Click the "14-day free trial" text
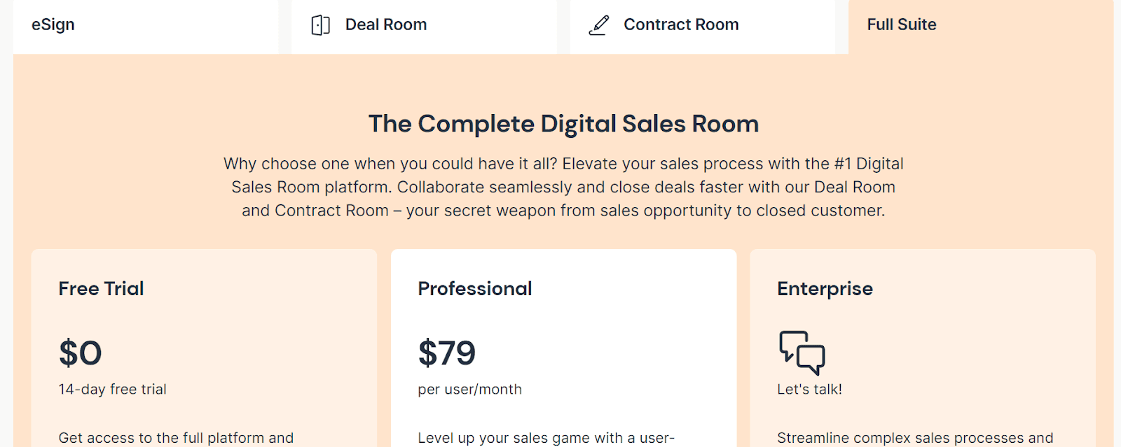 [113, 390]
